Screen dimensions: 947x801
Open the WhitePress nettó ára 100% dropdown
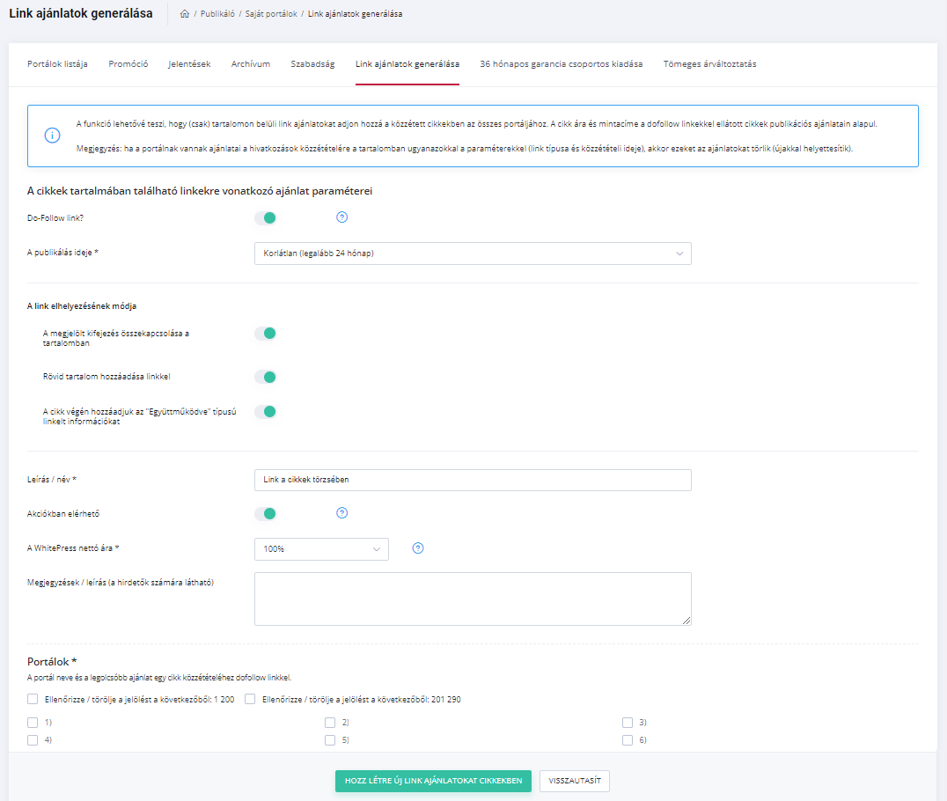pyautogui.click(x=321, y=549)
